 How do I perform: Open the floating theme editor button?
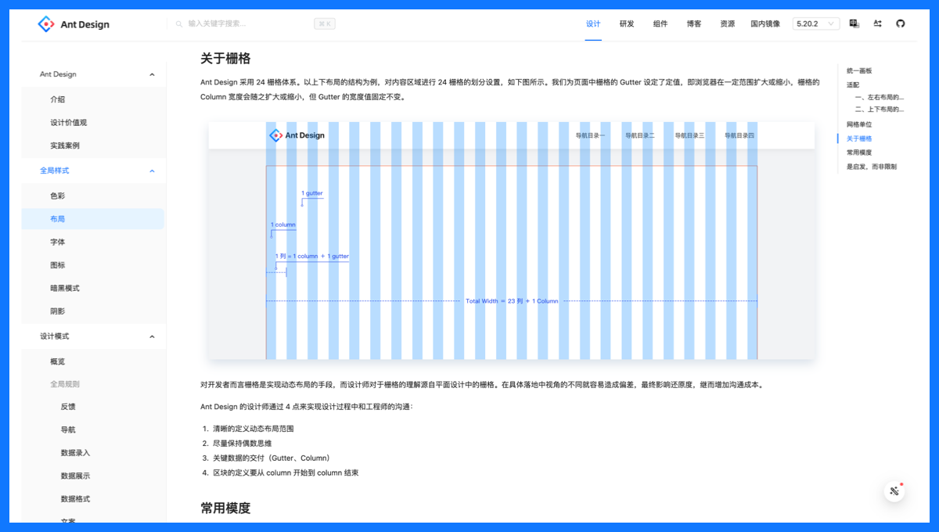894,491
